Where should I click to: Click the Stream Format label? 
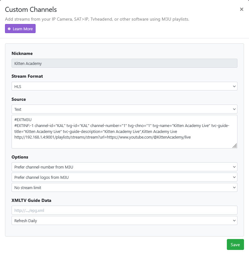coord(27,76)
